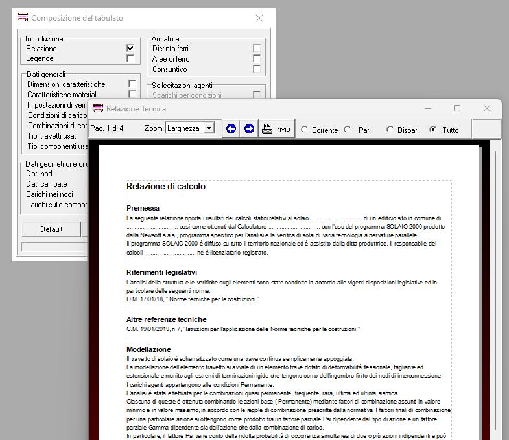Click the 'Pag. 1 di 4' page indicator
The image size is (509, 440).
pos(107,128)
